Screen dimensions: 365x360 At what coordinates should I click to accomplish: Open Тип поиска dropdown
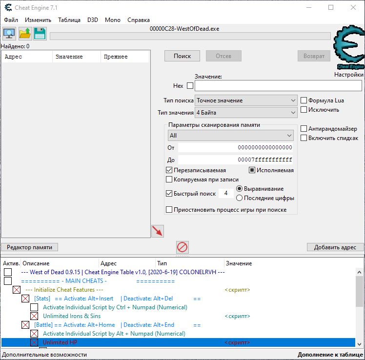[246, 100]
